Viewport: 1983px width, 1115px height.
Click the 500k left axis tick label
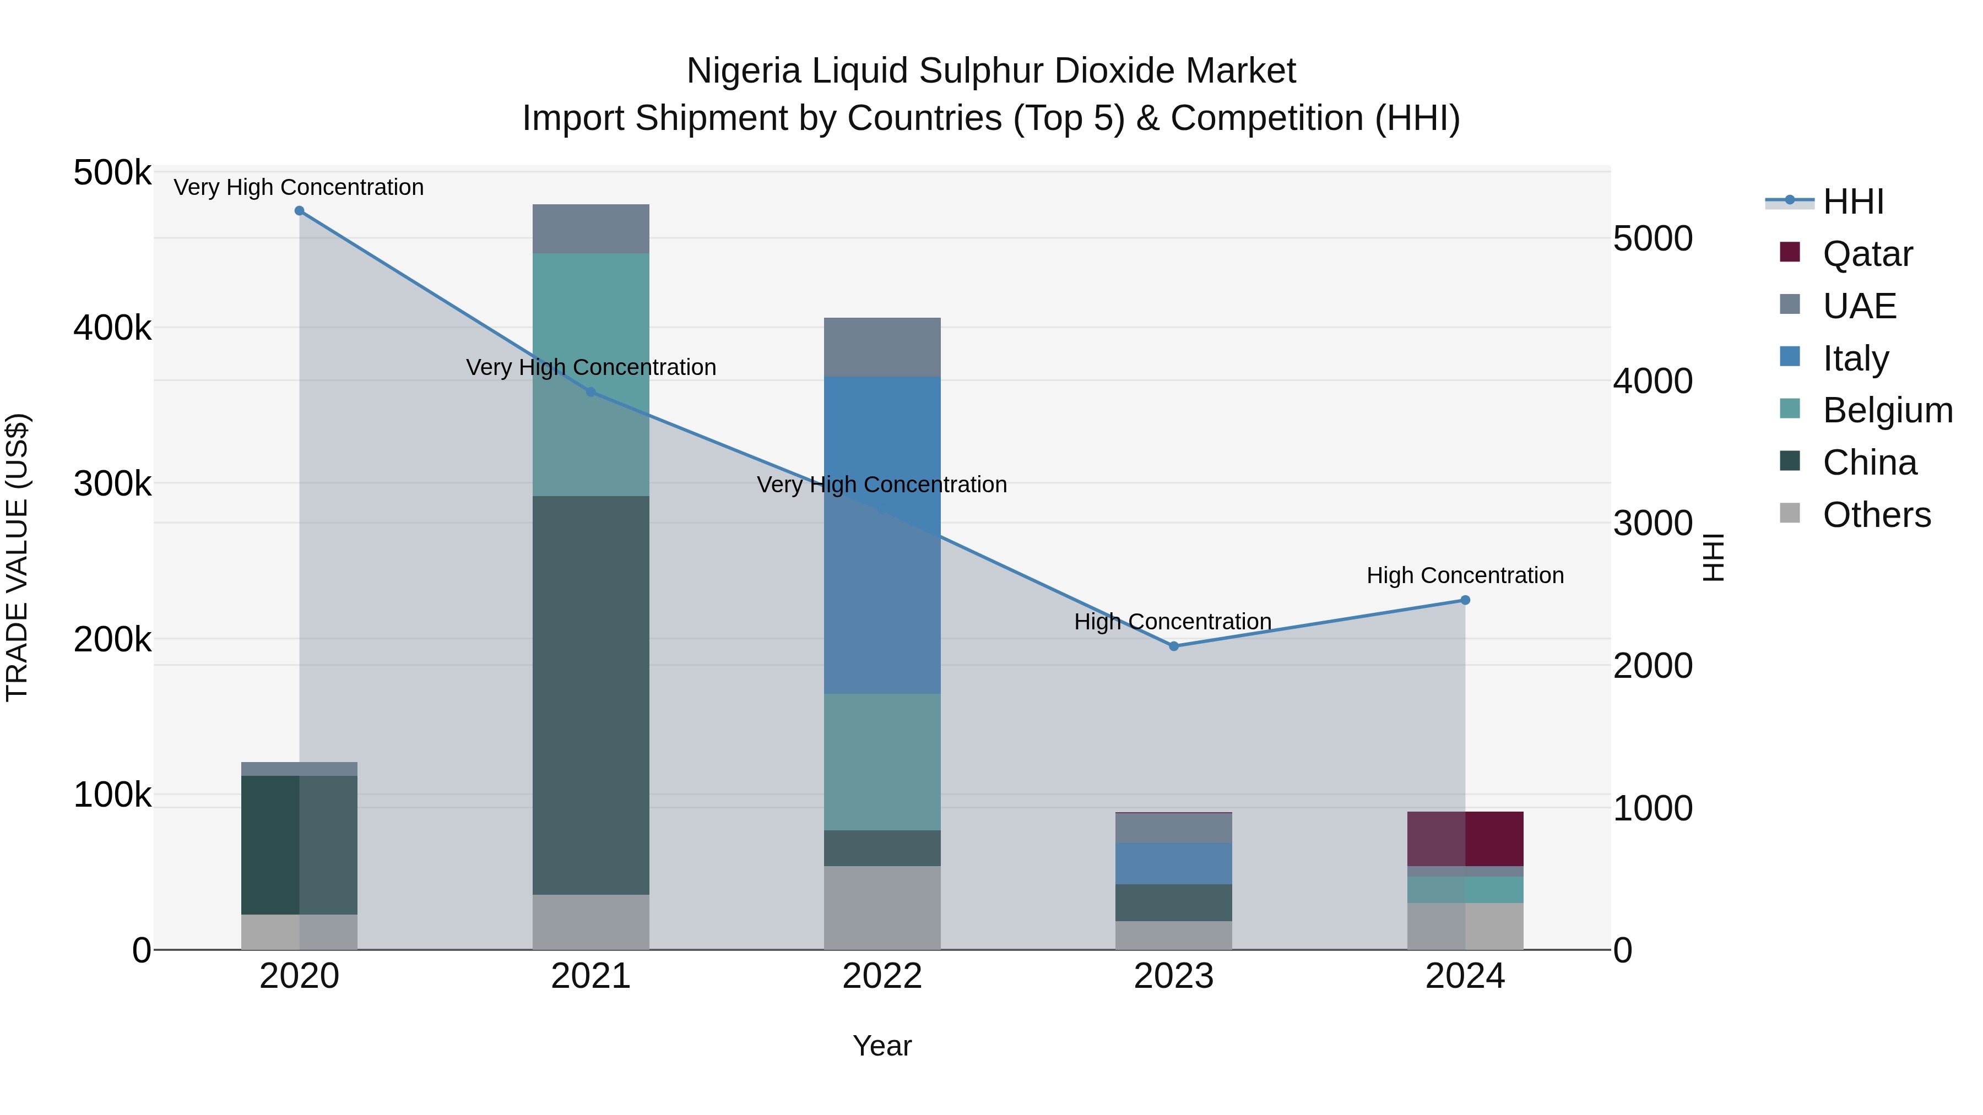(x=112, y=172)
